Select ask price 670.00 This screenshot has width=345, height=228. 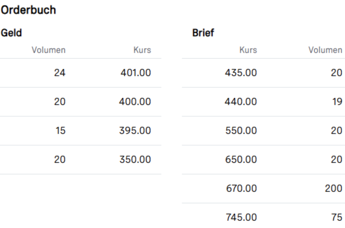pos(241,189)
